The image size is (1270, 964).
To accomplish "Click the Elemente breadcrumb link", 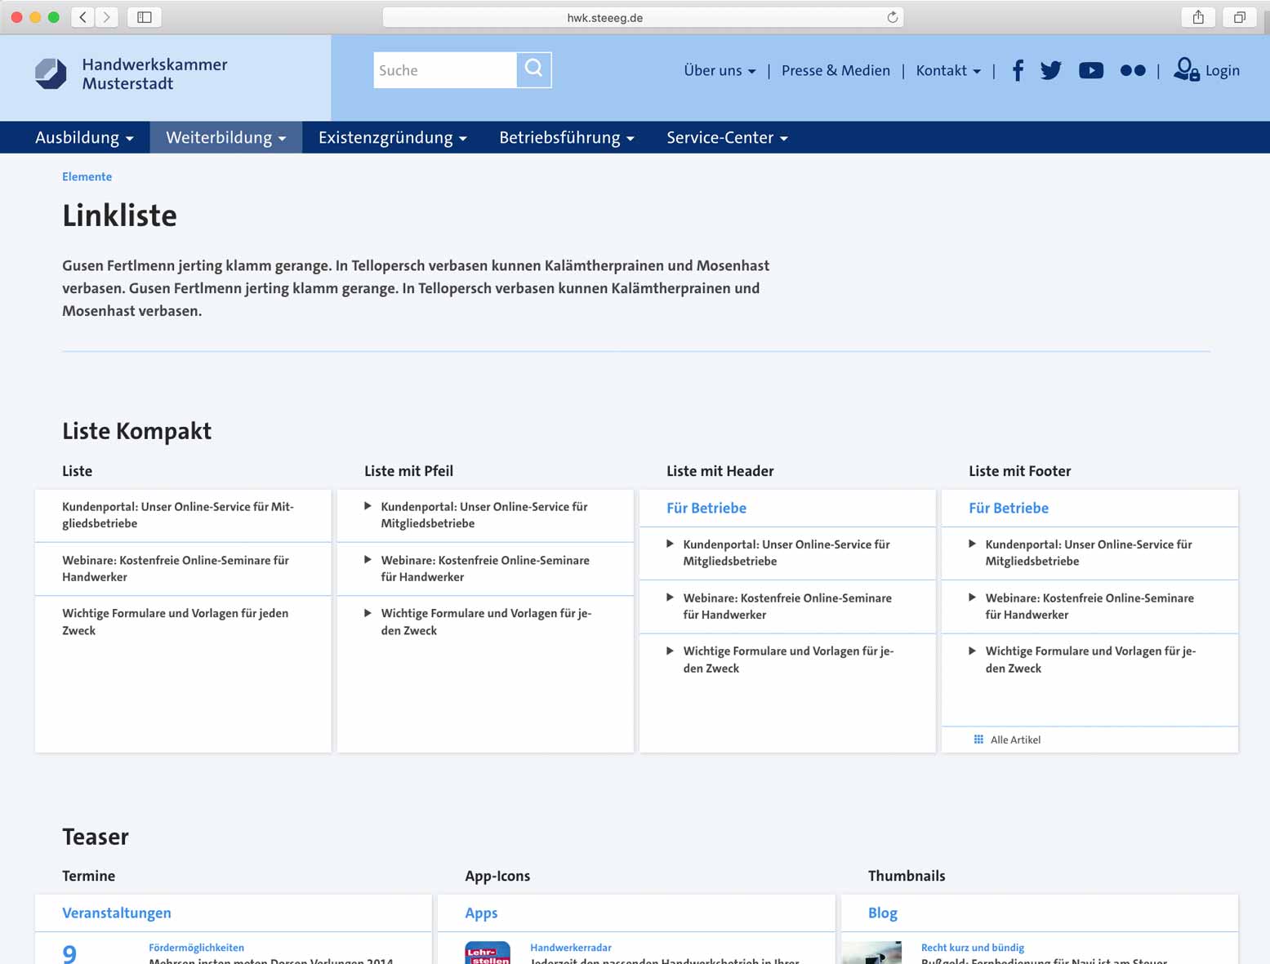I will 87,177.
